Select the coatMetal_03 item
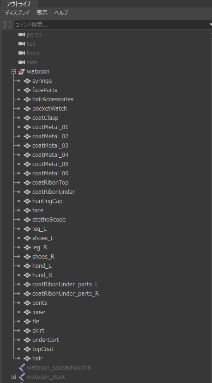The image size is (212, 383). [50, 146]
